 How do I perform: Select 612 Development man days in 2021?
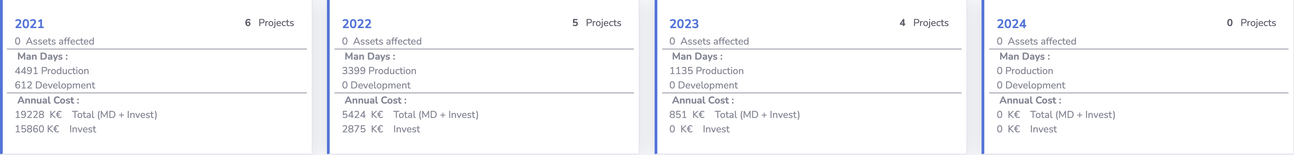(55, 85)
